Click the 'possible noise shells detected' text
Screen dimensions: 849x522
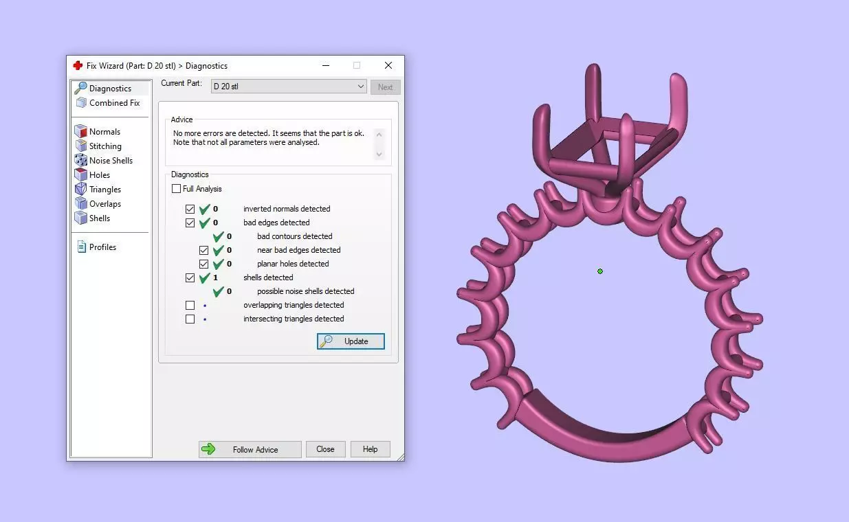click(305, 291)
